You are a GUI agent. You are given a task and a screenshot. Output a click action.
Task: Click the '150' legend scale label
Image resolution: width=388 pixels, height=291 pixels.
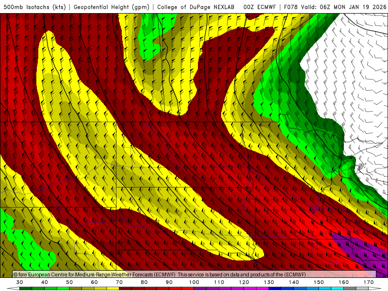coord(319,282)
